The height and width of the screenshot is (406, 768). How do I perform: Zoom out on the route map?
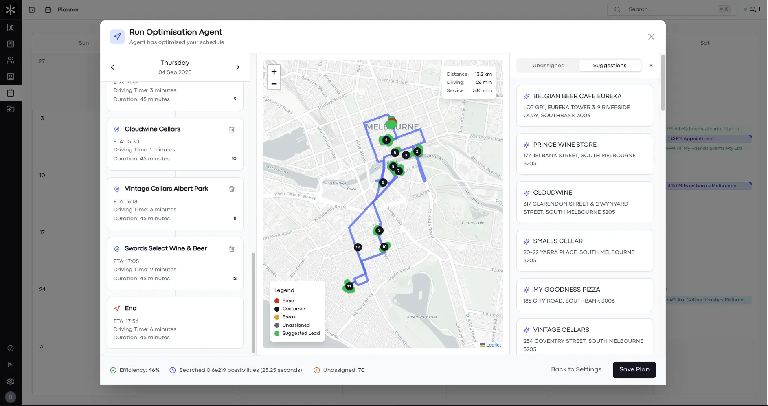click(274, 84)
